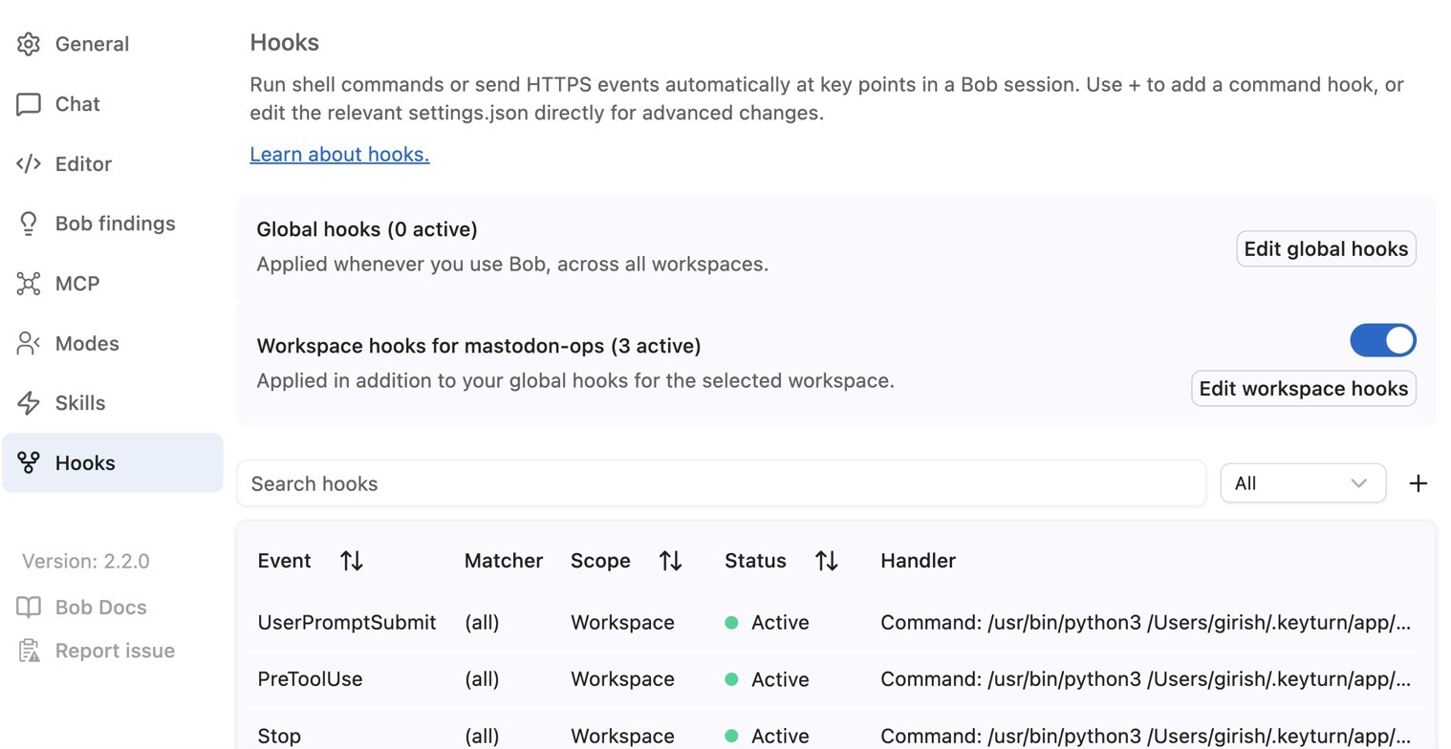Click Active status in the PreToolUse row

(x=768, y=679)
